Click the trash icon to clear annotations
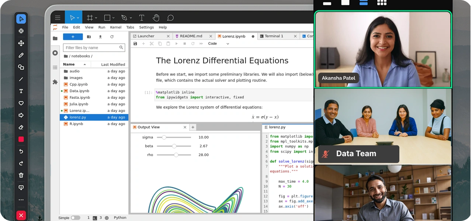 (x=21, y=175)
